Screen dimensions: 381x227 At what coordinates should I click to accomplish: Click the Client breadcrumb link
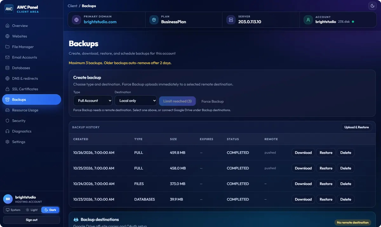72,6
